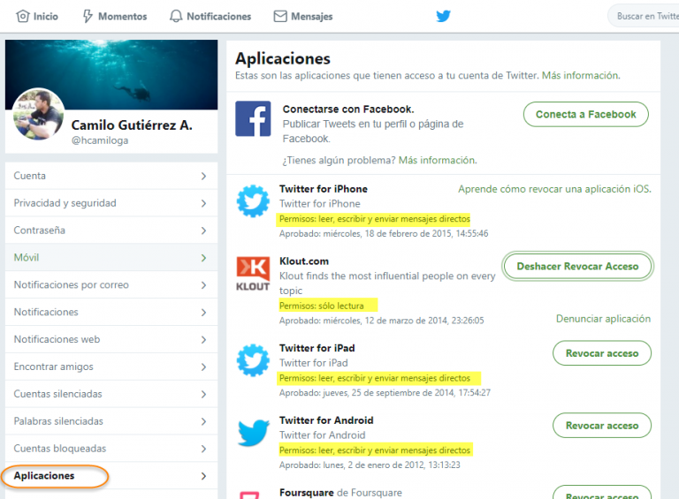Click the Twitter for Android bird icon
This screenshot has height=499, width=679.
click(254, 432)
